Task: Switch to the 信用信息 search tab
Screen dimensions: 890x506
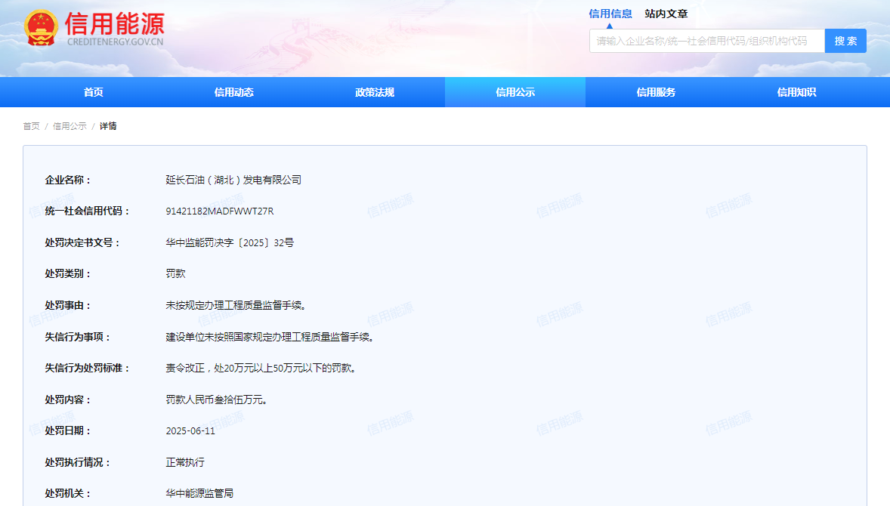Action: pyautogui.click(x=610, y=14)
